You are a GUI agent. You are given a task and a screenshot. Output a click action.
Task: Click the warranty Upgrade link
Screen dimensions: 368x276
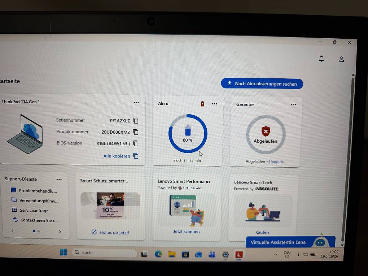click(x=276, y=162)
